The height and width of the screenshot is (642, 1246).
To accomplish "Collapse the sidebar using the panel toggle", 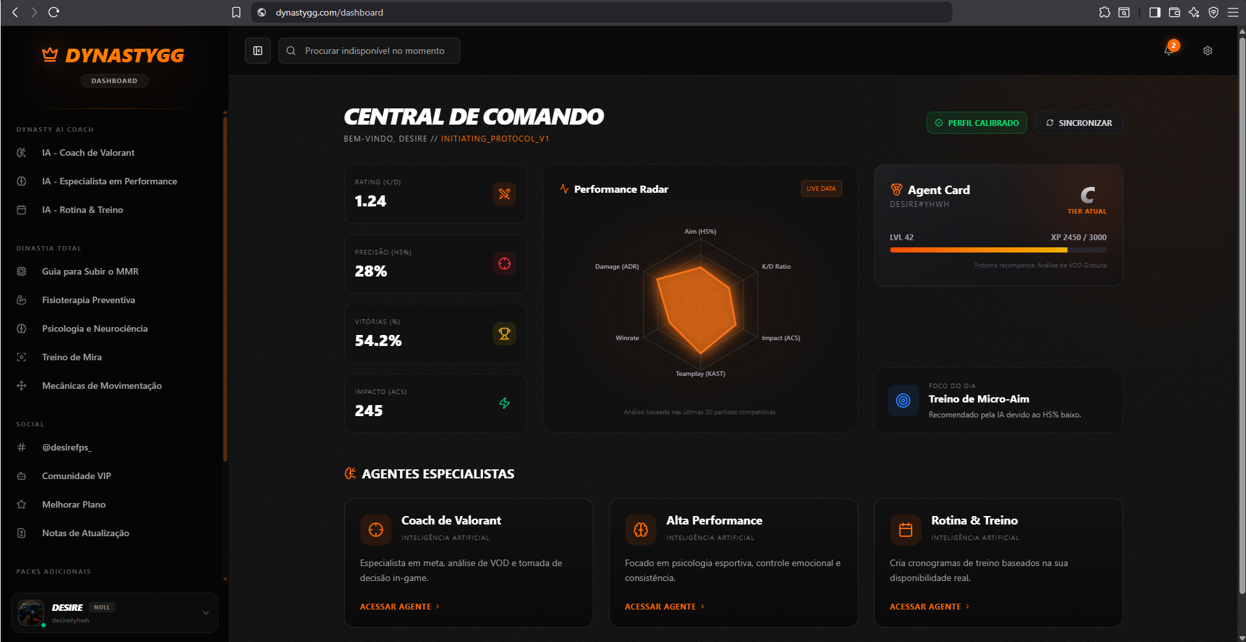I will pyautogui.click(x=257, y=50).
